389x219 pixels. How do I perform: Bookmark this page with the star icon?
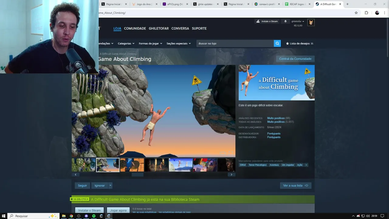pyautogui.click(x=356, y=13)
